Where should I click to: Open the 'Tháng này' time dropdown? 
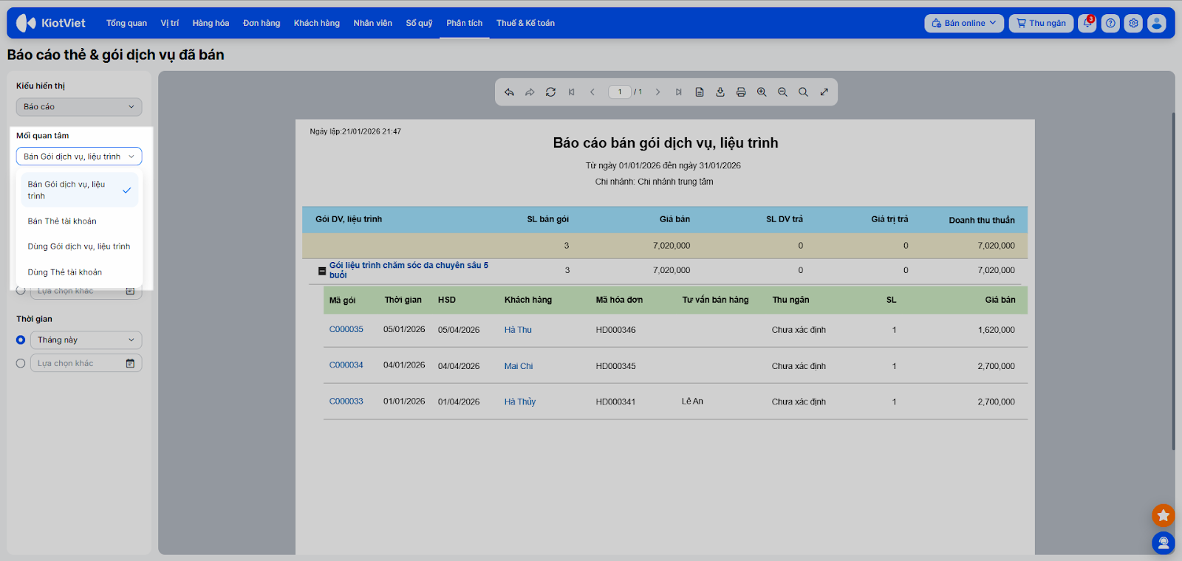(86, 340)
